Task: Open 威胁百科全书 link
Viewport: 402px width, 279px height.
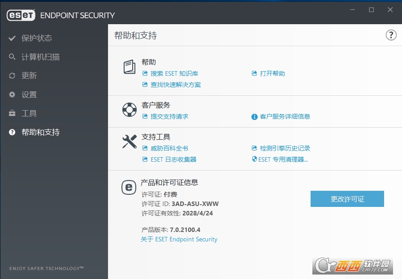Action: (x=169, y=148)
